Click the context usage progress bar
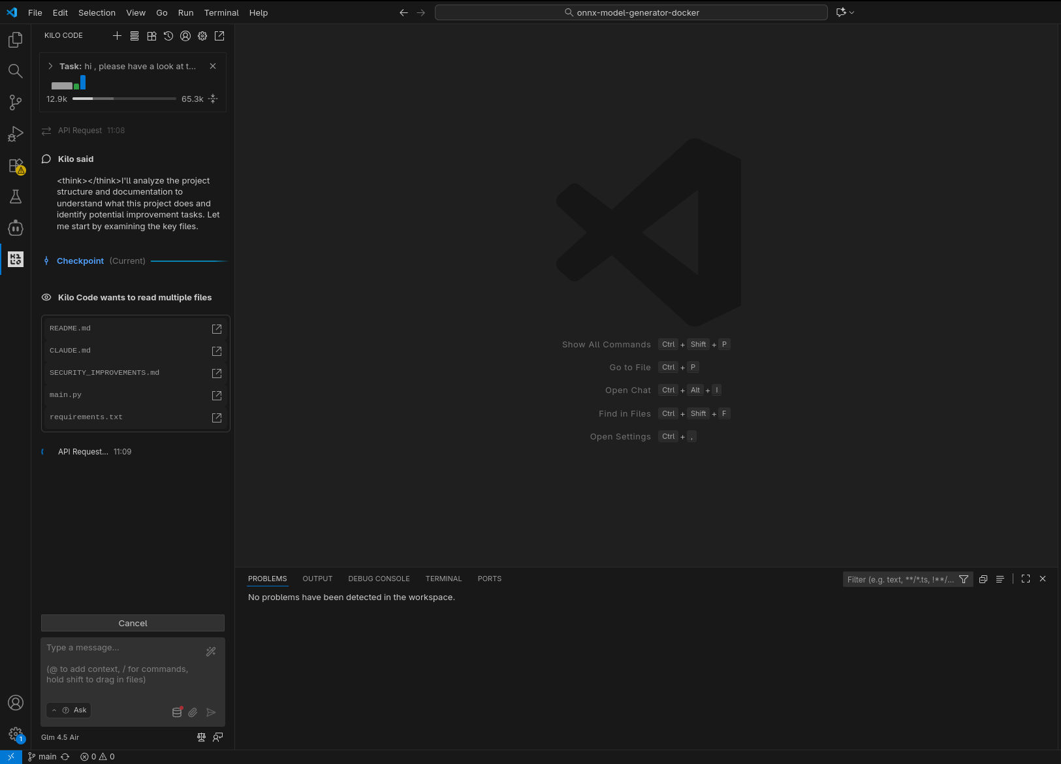 tap(124, 99)
